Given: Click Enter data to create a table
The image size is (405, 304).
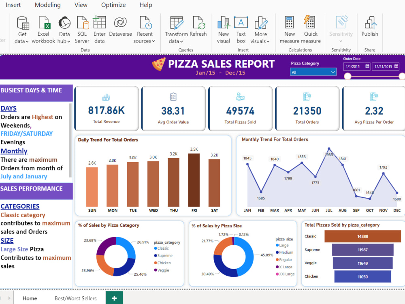Looking at the screenshot, I should [100, 28].
